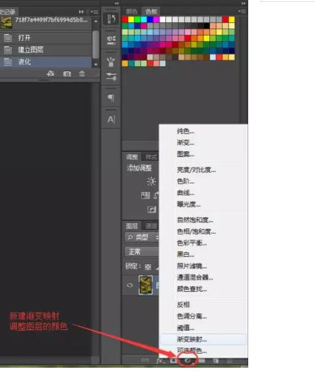Viewport: 315px width, 376px height.
Task: Toggle layer visibility eye icon
Action: (x=129, y=285)
